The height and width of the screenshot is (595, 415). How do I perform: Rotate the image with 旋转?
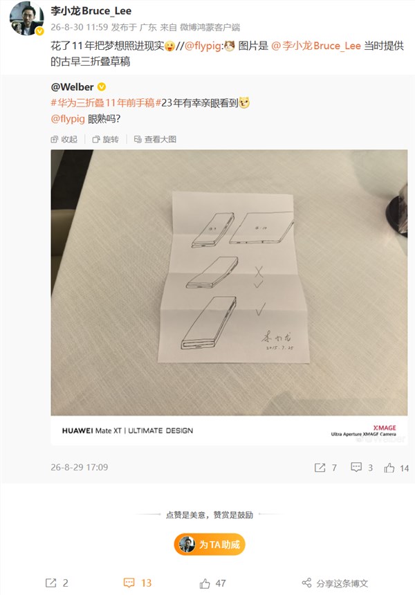(x=105, y=139)
